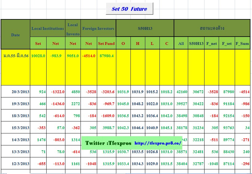252x174 pixels.
Task: Select the สถานะคงค้าง group header
Action: coord(212,29)
